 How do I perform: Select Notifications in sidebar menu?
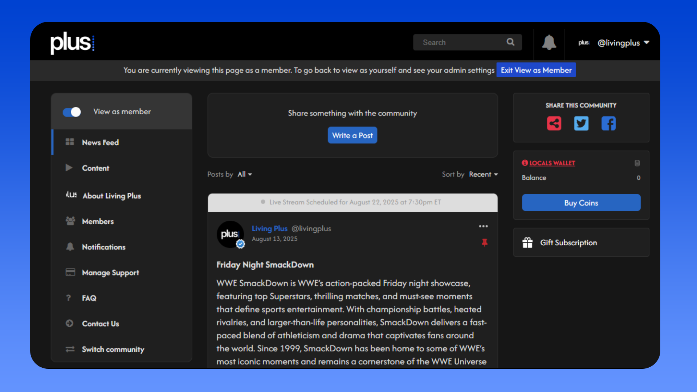click(x=122, y=247)
